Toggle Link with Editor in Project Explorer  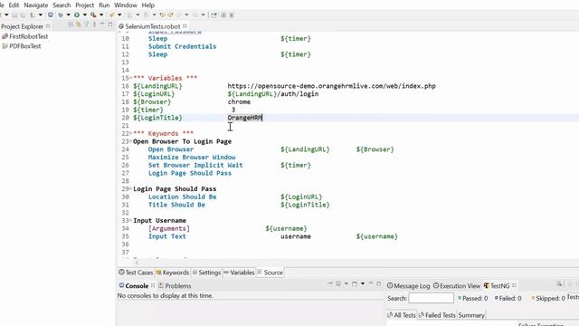[79, 24]
